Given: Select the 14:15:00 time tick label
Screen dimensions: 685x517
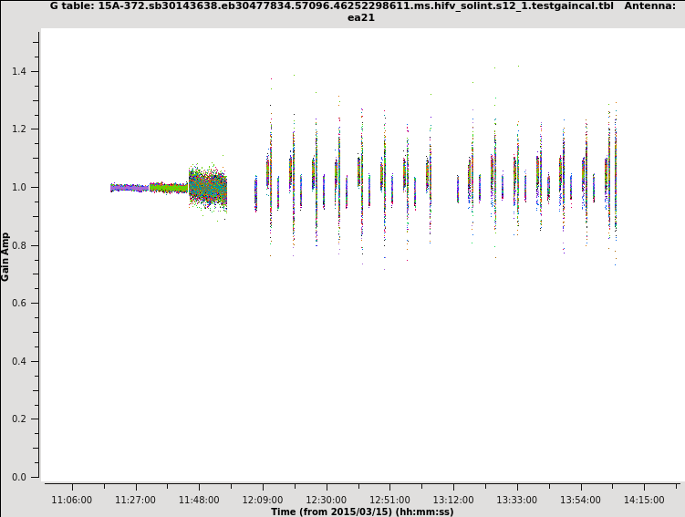Looking at the screenshot, I should [644, 500].
